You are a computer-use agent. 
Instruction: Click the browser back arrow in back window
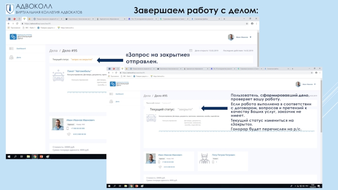click(9, 24)
